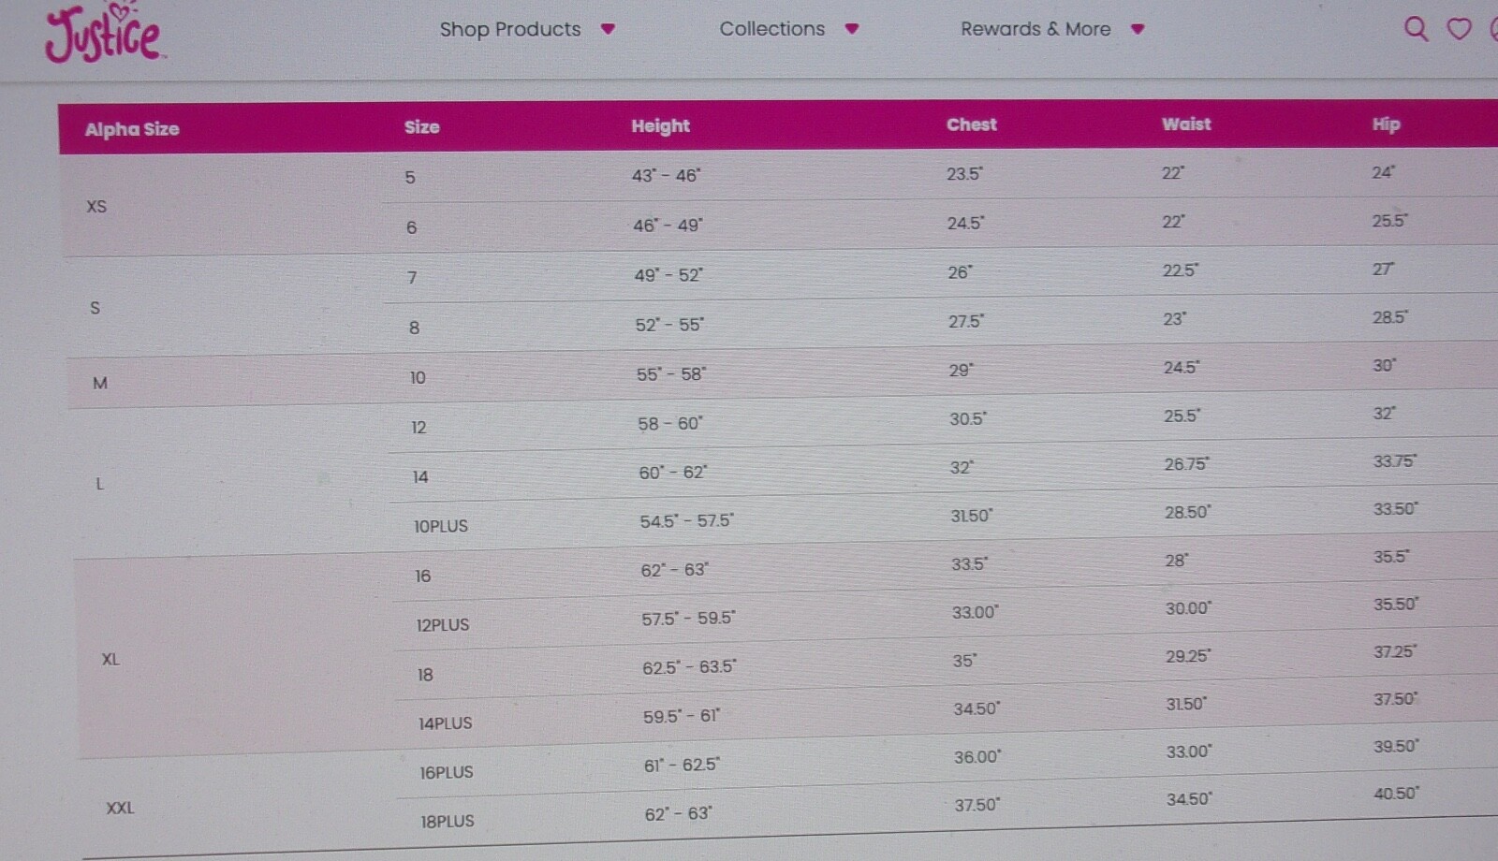Expand the Rewards & More dropdown arrow

point(1138,29)
